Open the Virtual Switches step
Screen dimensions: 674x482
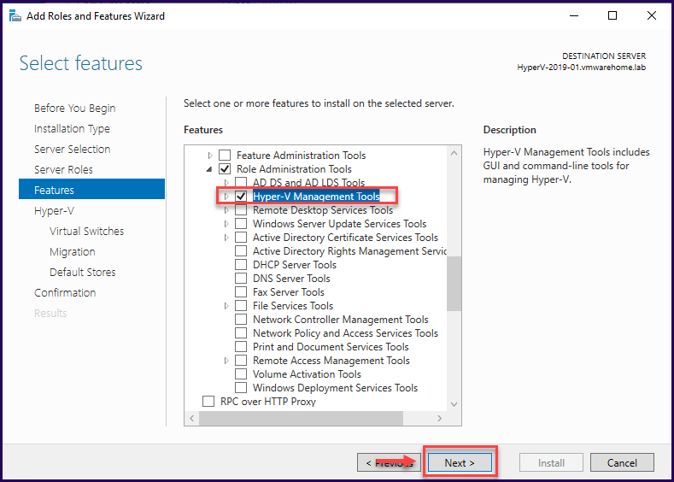86,232
